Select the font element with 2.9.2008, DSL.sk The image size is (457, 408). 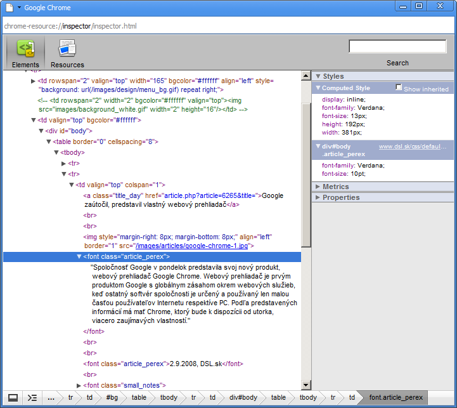[x=164, y=364]
